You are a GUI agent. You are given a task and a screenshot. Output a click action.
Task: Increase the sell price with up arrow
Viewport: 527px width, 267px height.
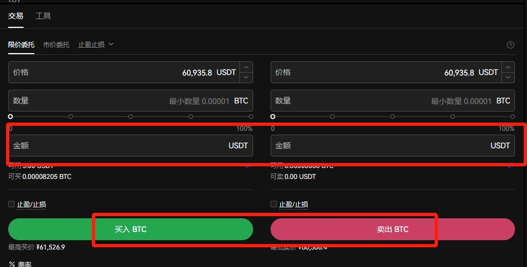508,67
